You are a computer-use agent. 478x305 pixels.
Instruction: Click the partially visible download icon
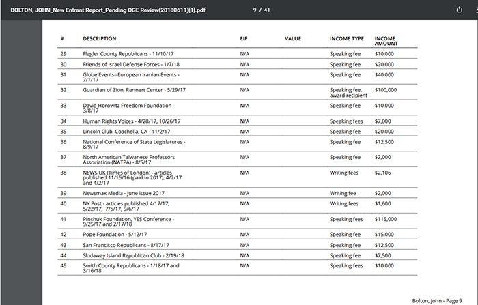(475, 10)
